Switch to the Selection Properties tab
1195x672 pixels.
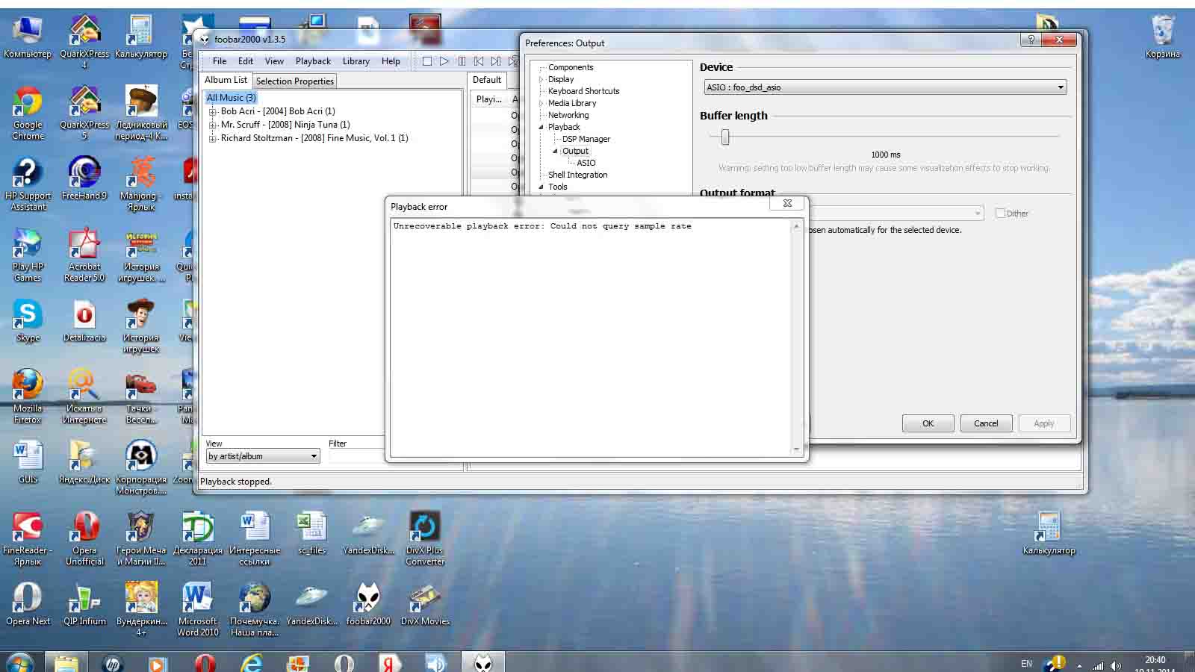(294, 81)
